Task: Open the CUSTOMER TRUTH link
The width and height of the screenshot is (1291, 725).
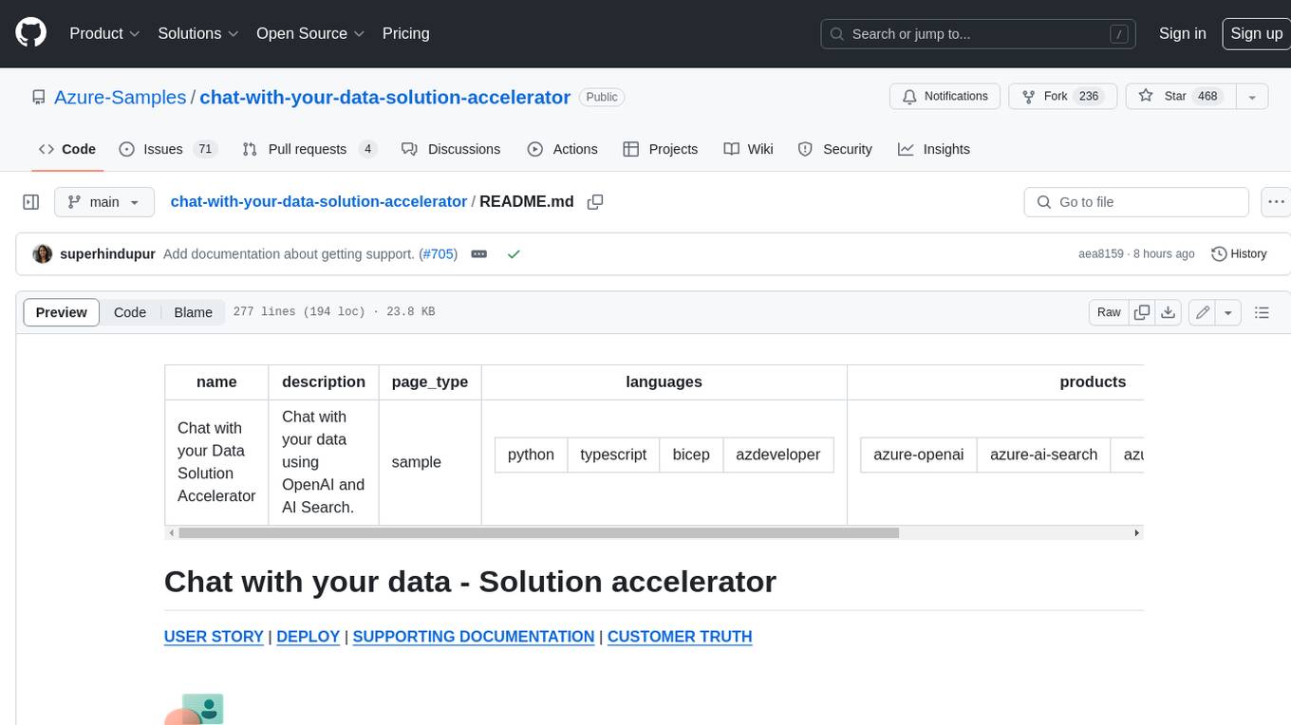Action: pos(680,637)
